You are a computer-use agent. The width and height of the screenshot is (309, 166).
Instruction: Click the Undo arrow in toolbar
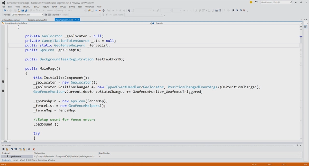31,11
